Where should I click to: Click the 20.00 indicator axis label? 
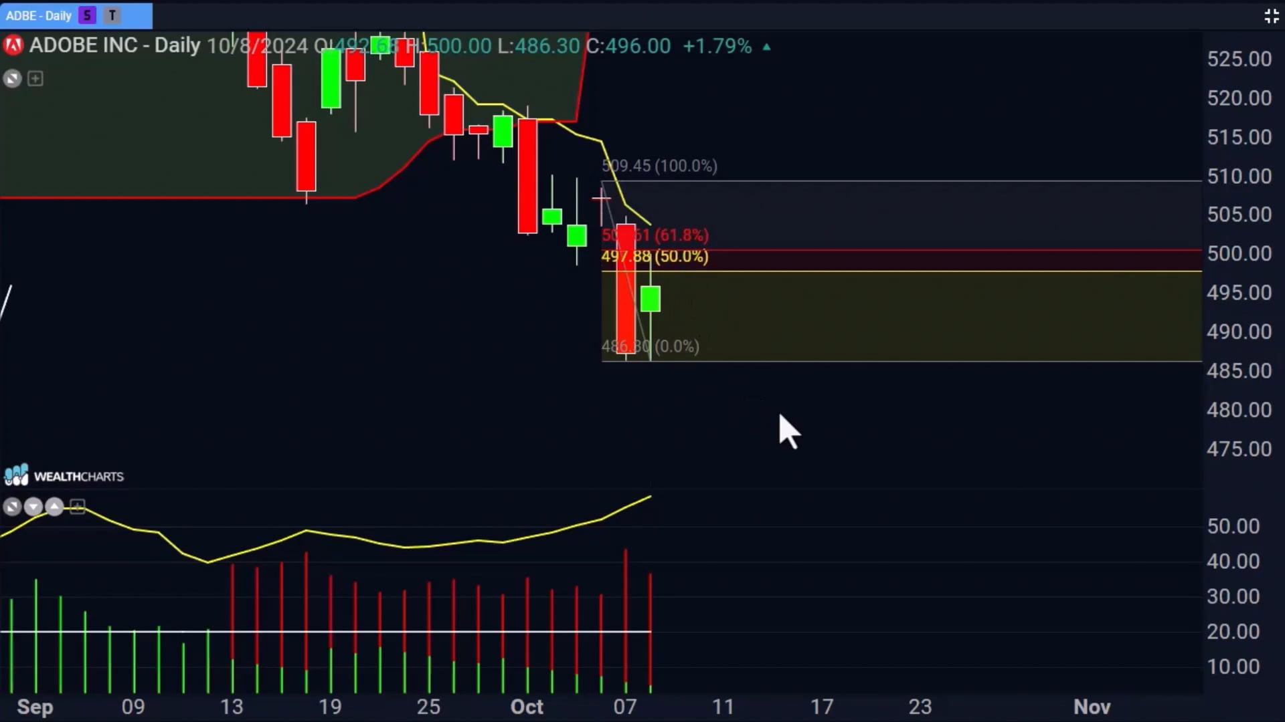point(1233,631)
